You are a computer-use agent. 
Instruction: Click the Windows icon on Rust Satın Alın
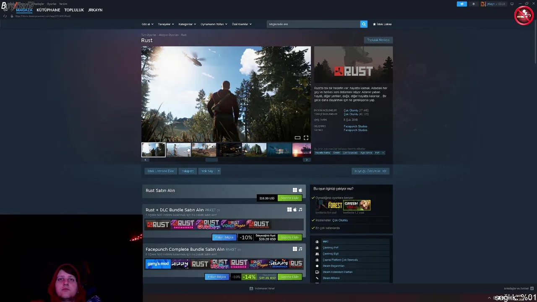pos(295,190)
